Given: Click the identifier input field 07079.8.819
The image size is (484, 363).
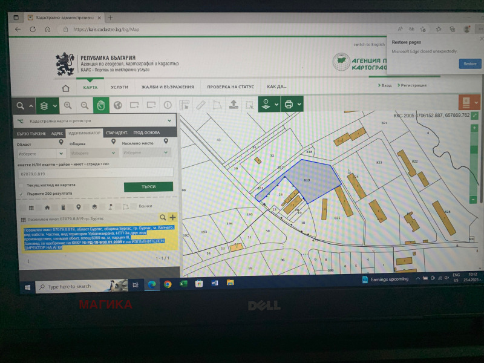Looking at the screenshot, I should tap(95, 173).
